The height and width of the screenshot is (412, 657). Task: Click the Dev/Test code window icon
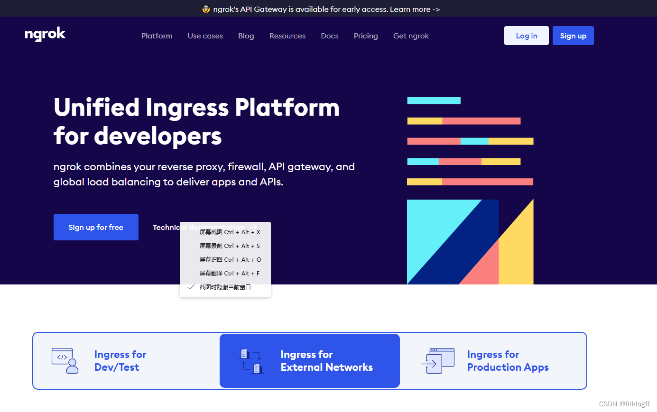pyautogui.click(x=65, y=361)
